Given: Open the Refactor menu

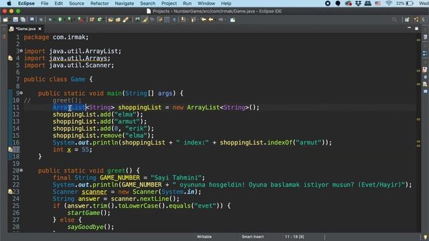Looking at the screenshot, I should pyautogui.click(x=100, y=3).
